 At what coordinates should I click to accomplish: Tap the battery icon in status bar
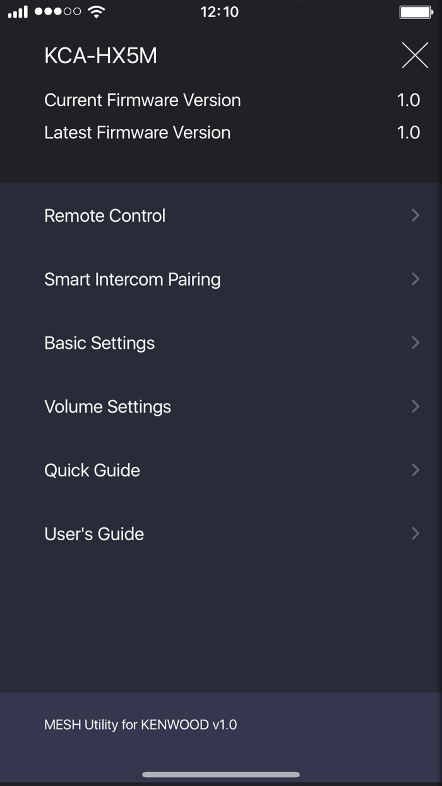coord(415,11)
